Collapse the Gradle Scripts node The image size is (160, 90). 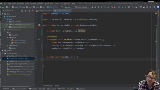3,53
